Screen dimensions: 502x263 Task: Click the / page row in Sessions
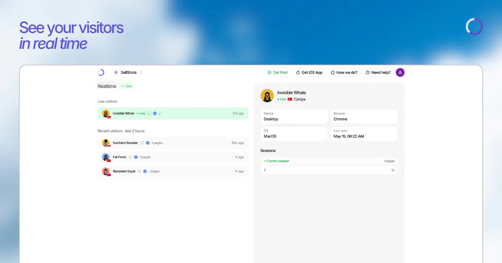pyautogui.click(x=329, y=170)
